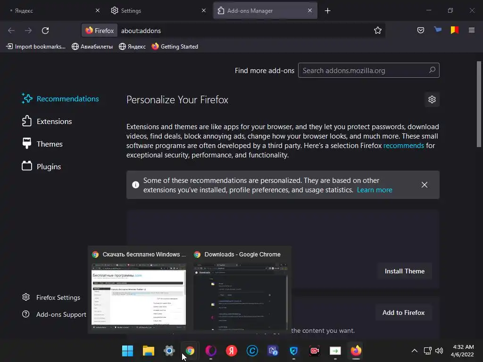This screenshot has width=483, height=362.
Task: Show hidden system tray icons
Action: pyautogui.click(x=415, y=351)
